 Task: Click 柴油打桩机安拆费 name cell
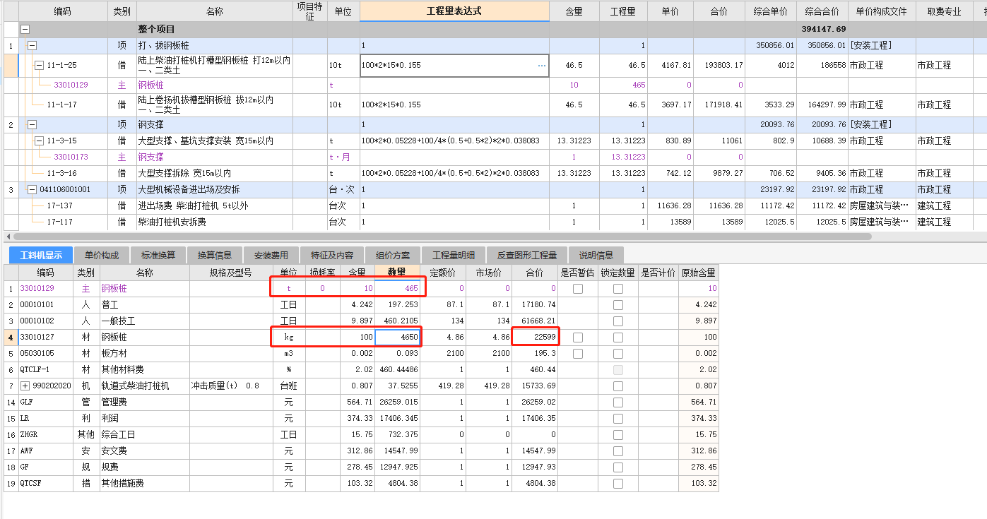click(x=215, y=222)
